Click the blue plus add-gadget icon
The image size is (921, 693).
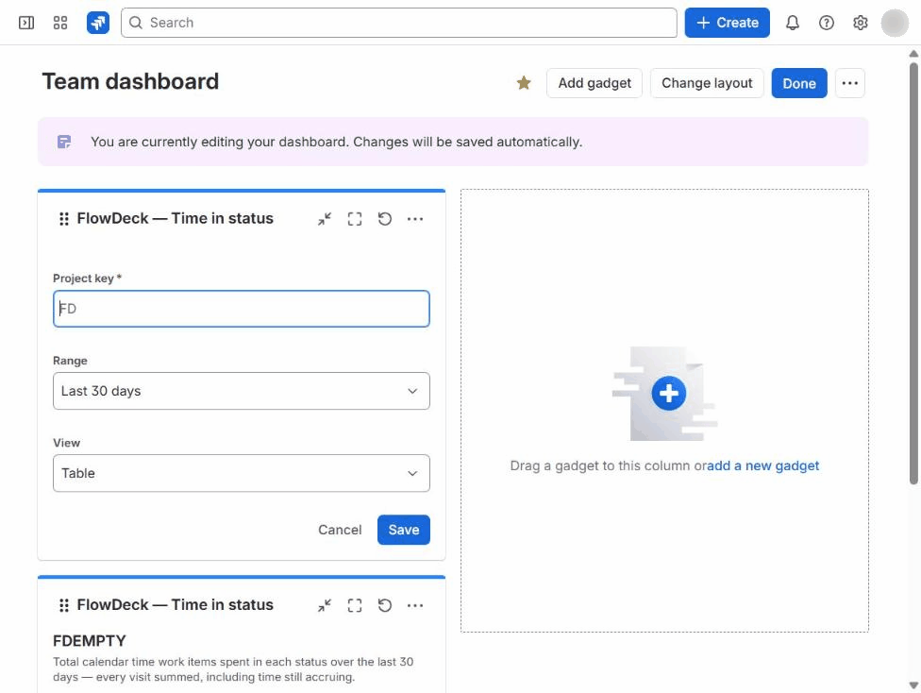click(x=668, y=393)
